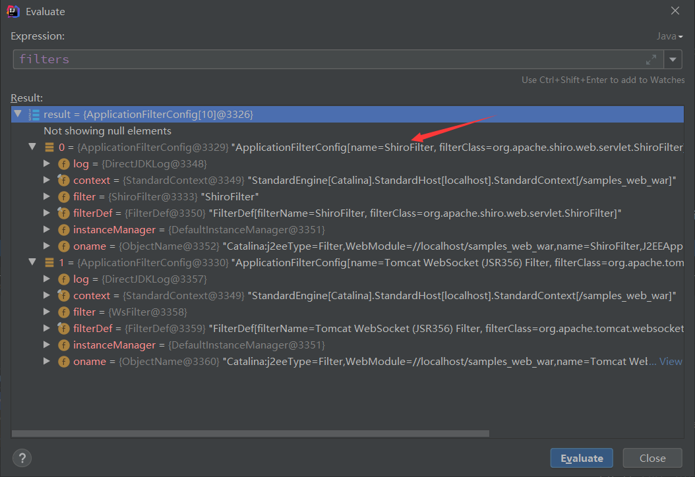Expand log DirectJDKLog@3357
This screenshot has height=477, width=695.
tap(47, 279)
